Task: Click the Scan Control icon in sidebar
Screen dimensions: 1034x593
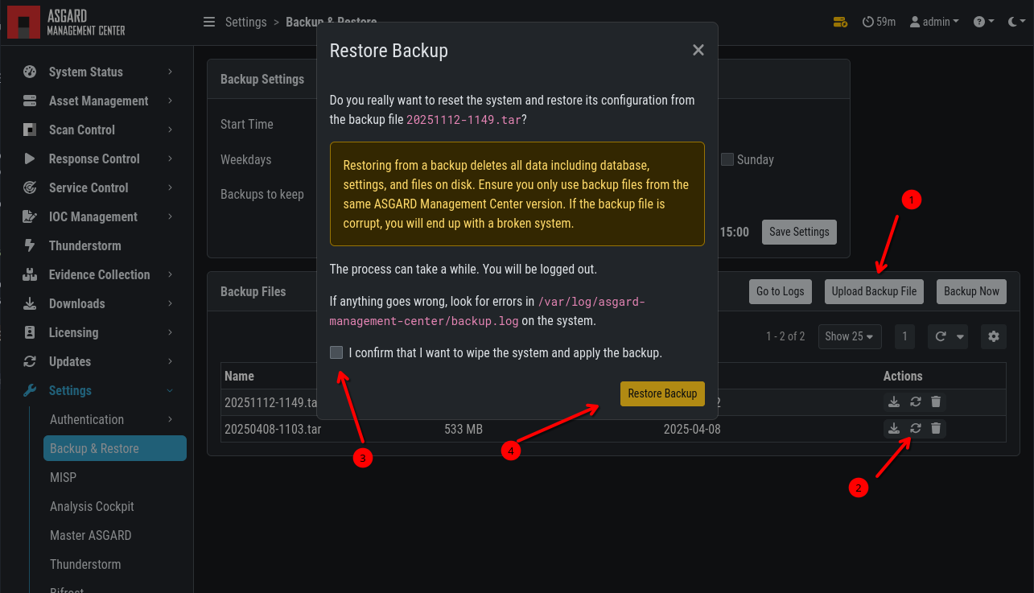Action: [30, 130]
